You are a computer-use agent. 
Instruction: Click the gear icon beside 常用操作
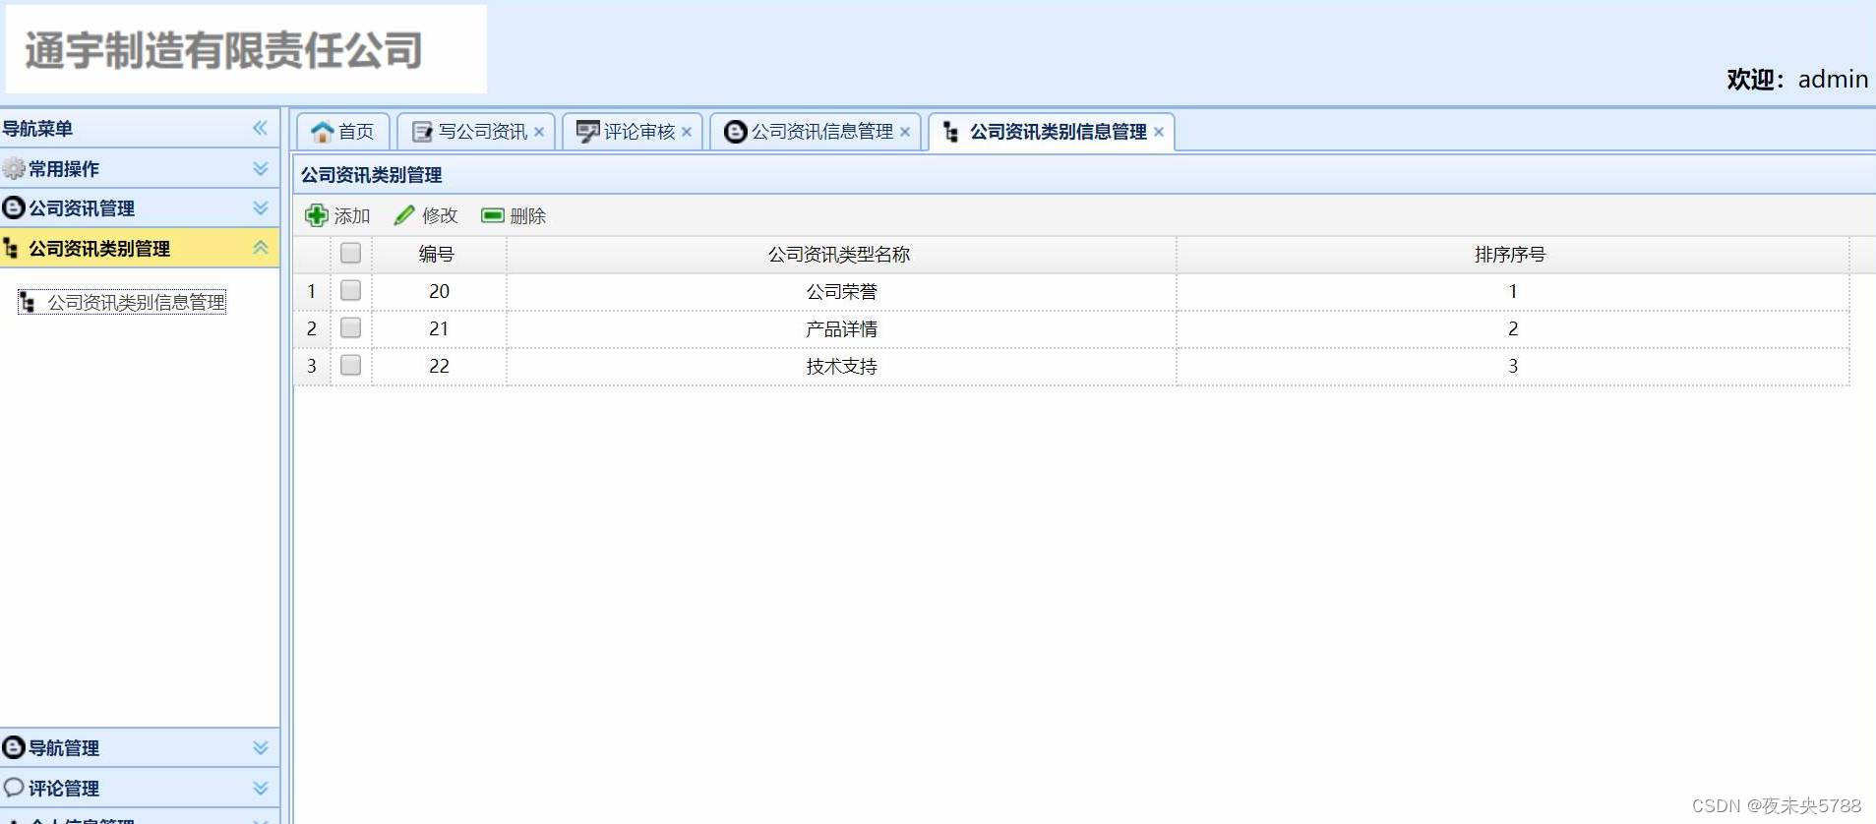[13, 169]
